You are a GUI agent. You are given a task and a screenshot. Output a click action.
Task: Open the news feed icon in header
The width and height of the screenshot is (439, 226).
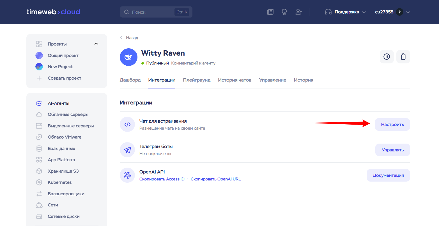coord(270,12)
